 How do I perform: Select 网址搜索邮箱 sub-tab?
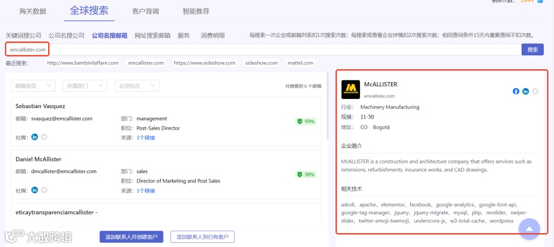tap(153, 35)
